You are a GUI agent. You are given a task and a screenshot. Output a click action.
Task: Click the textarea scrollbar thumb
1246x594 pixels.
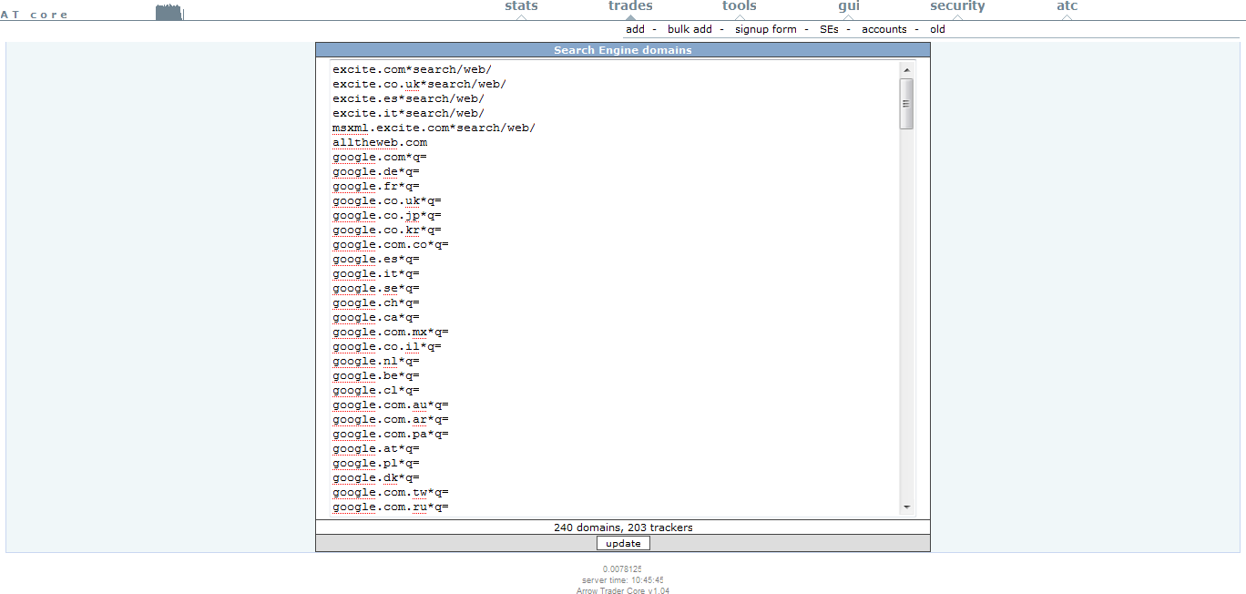pyautogui.click(x=906, y=103)
